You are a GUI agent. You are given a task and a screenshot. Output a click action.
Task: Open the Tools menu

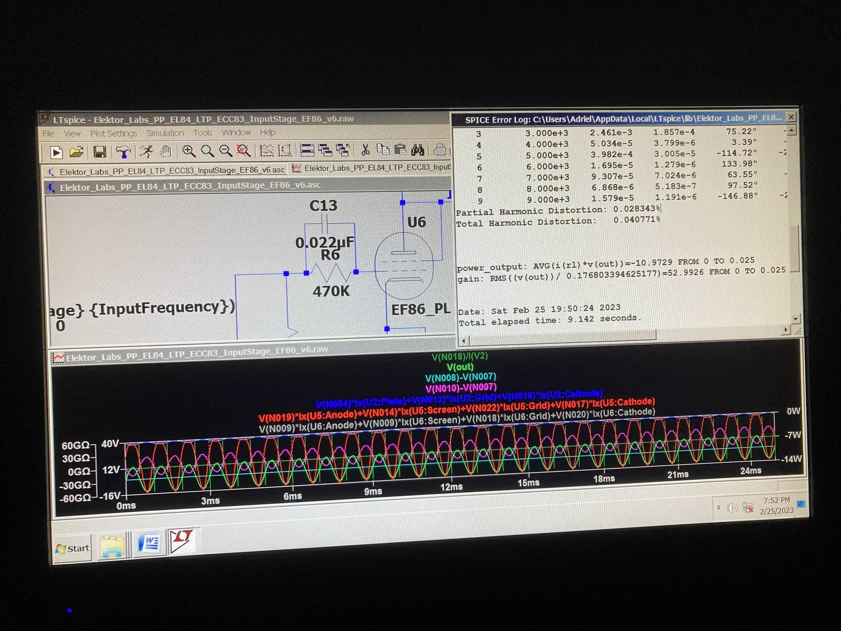(x=203, y=133)
